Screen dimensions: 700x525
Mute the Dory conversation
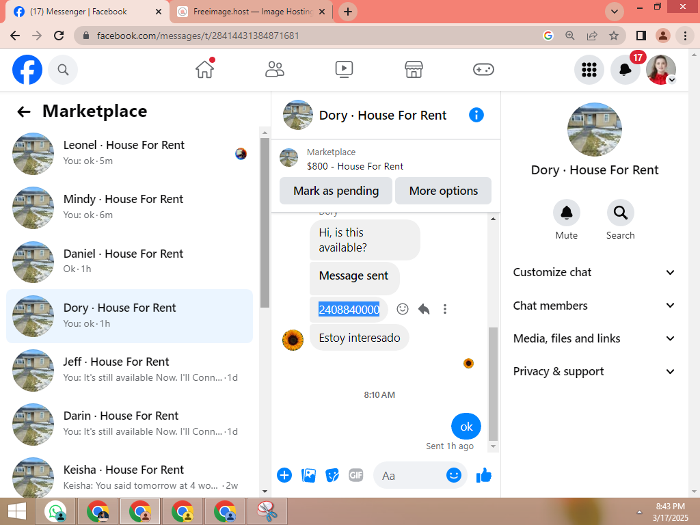567,213
